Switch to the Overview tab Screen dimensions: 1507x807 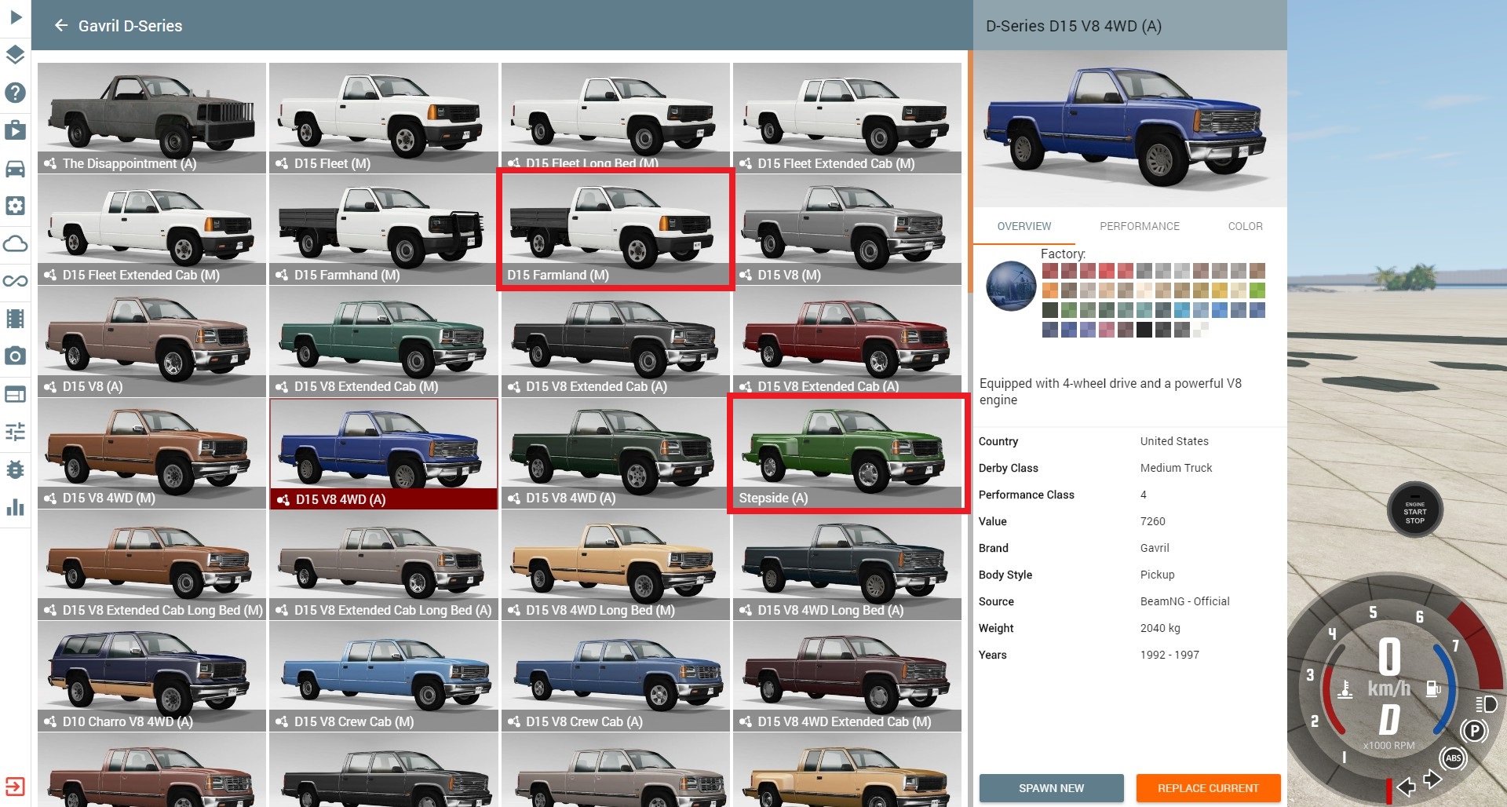point(1024,226)
